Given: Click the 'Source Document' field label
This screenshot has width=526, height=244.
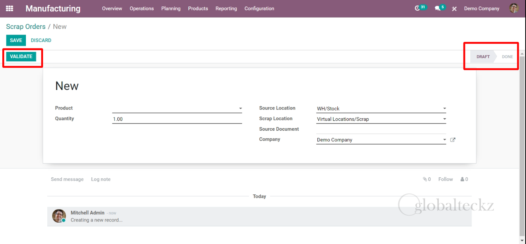Looking at the screenshot, I should (x=279, y=129).
